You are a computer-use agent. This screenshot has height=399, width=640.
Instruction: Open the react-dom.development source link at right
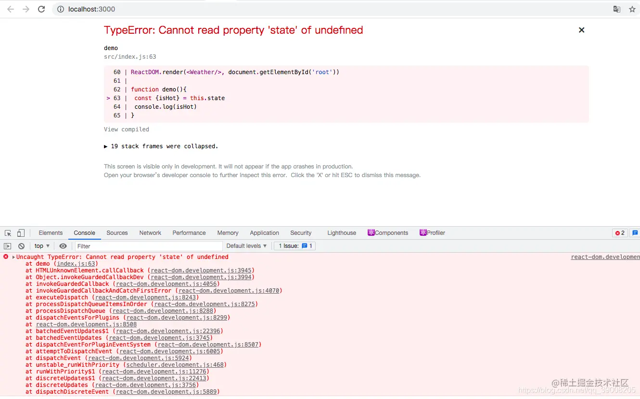click(605, 257)
